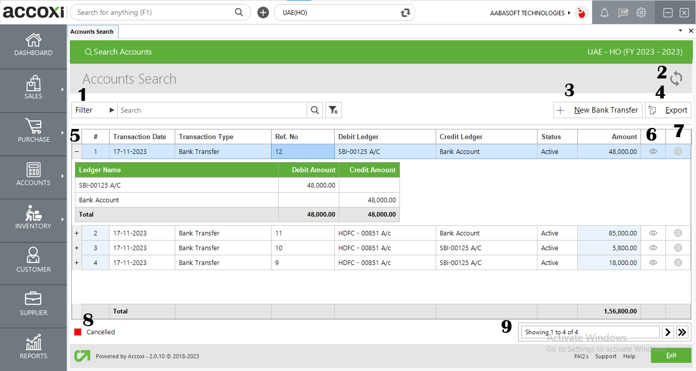The height and width of the screenshot is (371, 696).
Task: Create a New Bank Transfer
Action: click(x=597, y=110)
